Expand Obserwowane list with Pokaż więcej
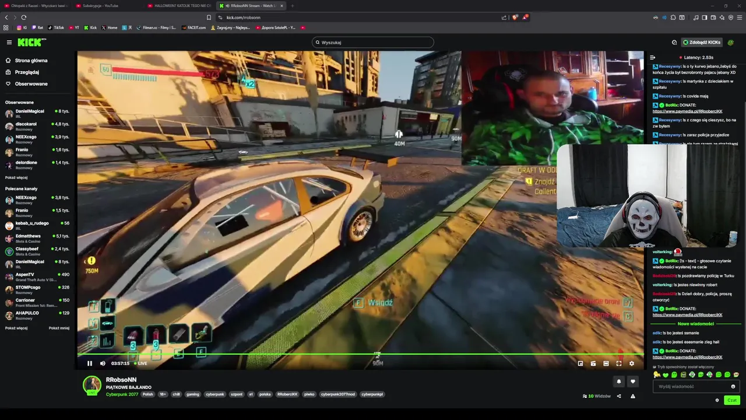This screenshot has width=746, height=420. 16,177
